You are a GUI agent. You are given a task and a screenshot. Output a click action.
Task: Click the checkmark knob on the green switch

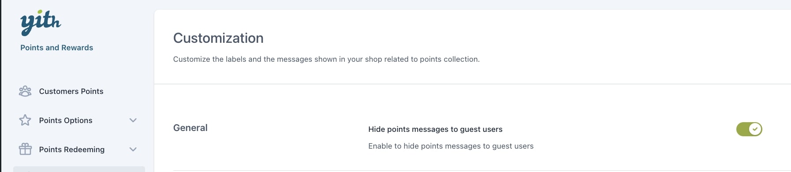755,129
